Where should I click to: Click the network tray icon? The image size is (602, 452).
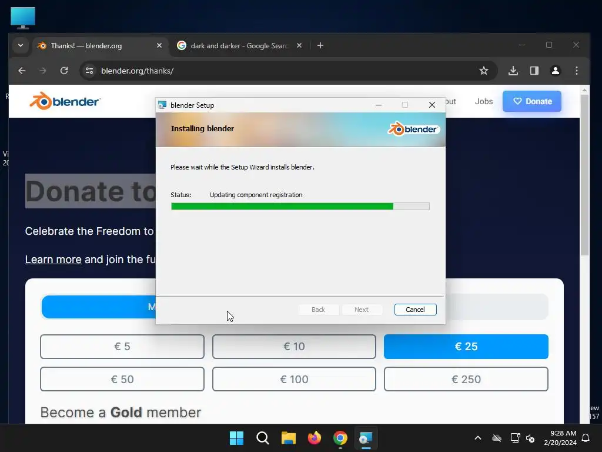point(515,438)
